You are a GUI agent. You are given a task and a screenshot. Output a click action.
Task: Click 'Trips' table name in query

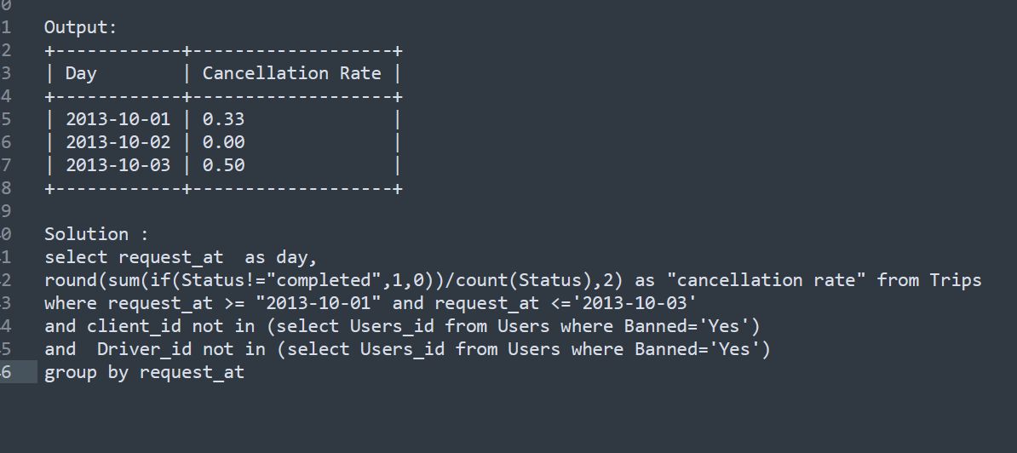click(x=956, y=281)
